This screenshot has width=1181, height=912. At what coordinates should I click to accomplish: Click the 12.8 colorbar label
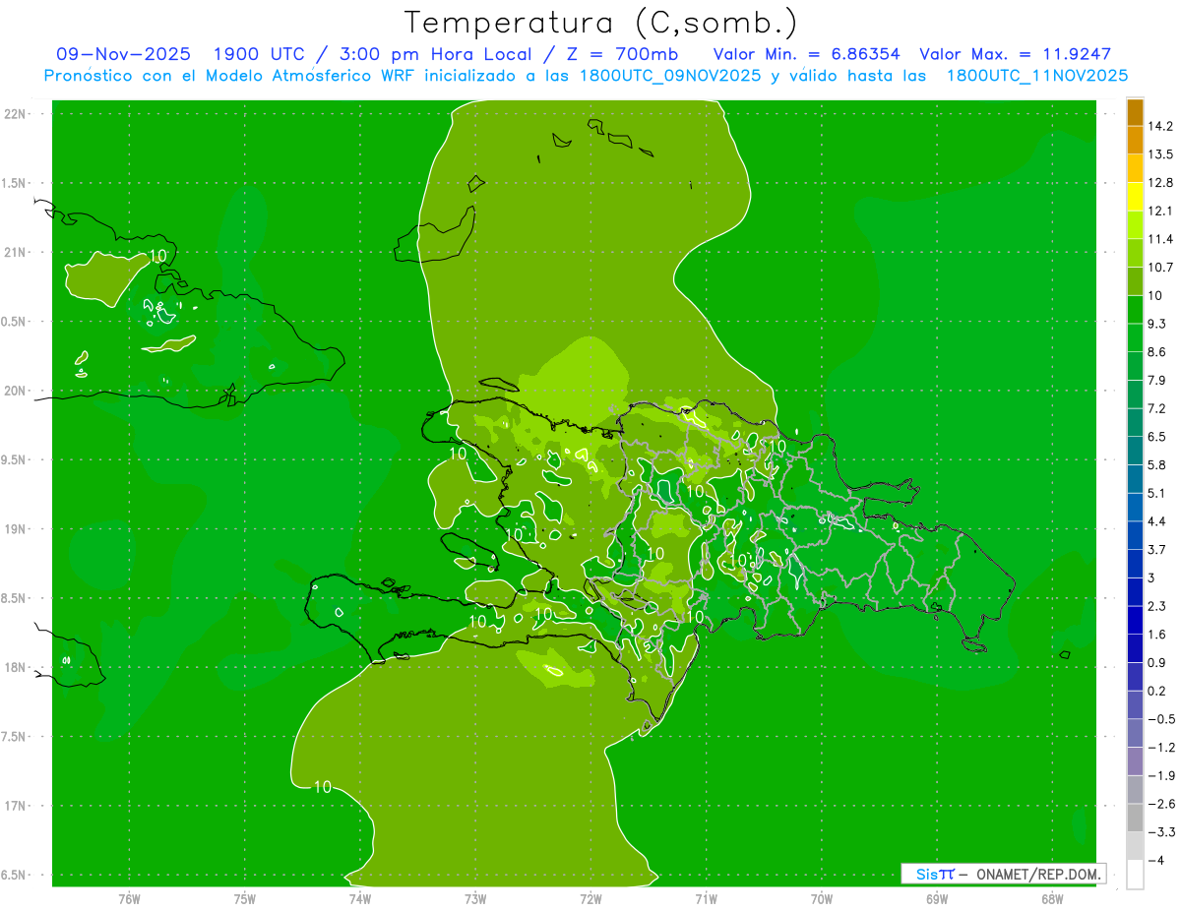(x=1160, y=183)
